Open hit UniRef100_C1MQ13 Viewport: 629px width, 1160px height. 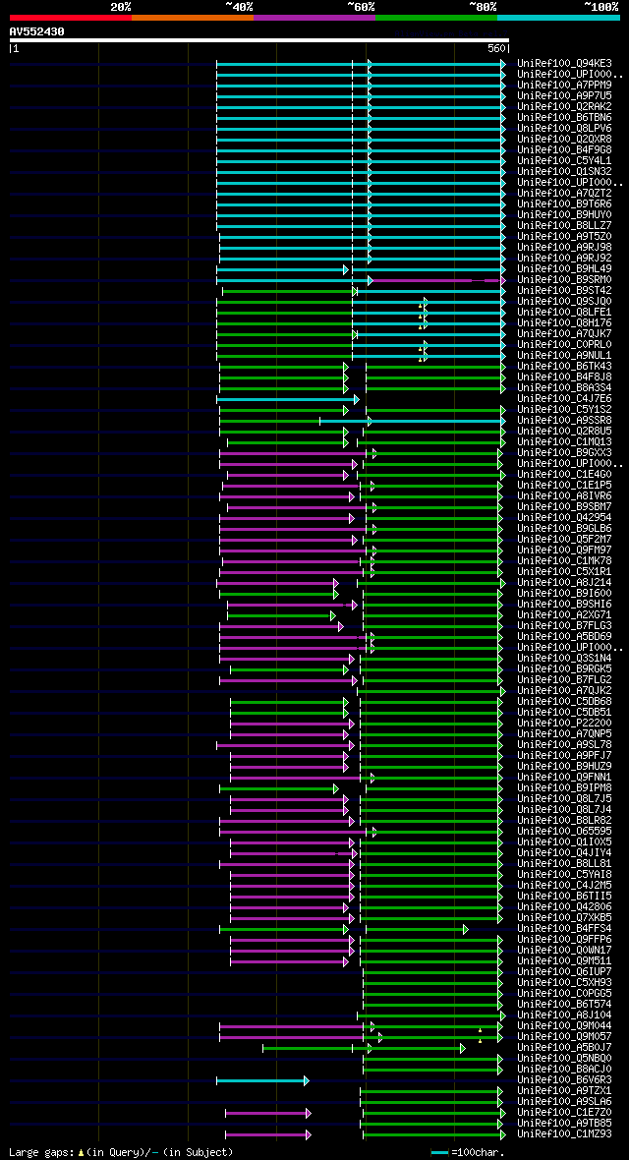564,441
